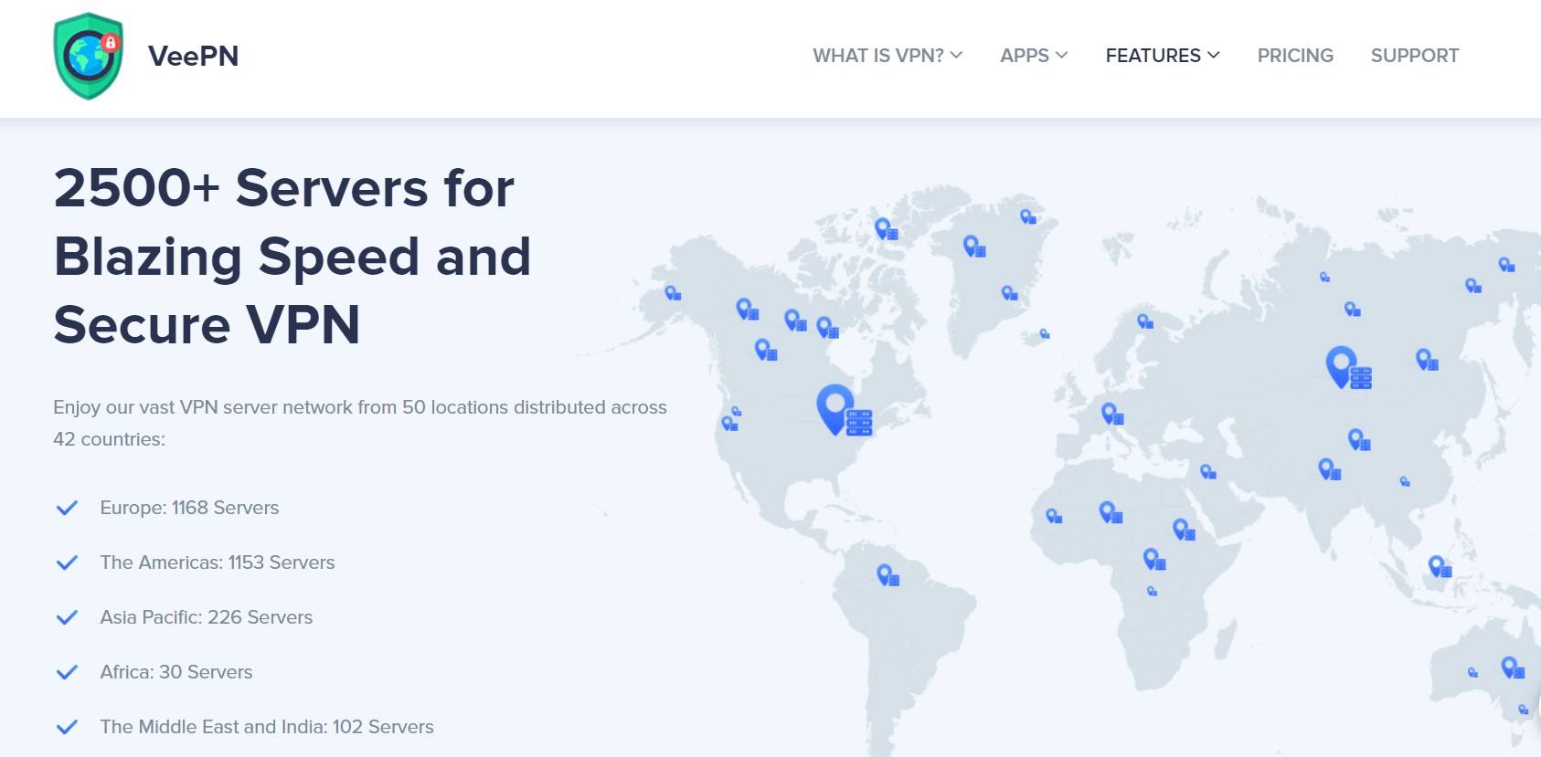Click the large server pin over Russia
This screenshot has width=1541, height=757.
tap(1348, 367)
